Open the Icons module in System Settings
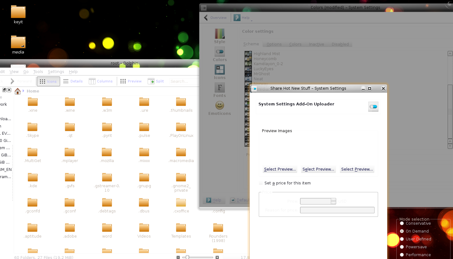 click(x=220, y=72)
